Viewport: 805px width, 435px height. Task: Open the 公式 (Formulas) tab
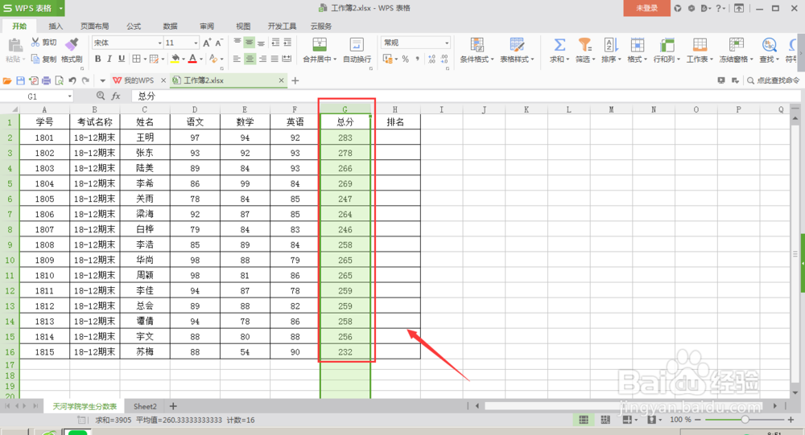pyautogui.click(x=134, y=27)
